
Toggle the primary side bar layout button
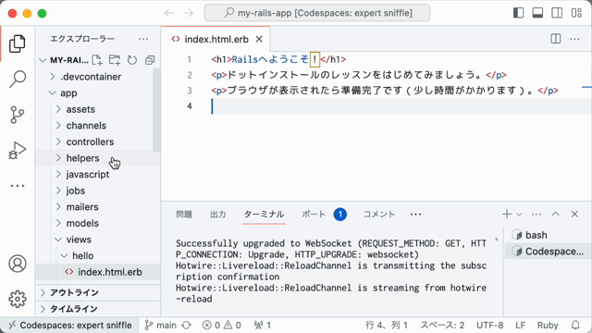point(518,13)
